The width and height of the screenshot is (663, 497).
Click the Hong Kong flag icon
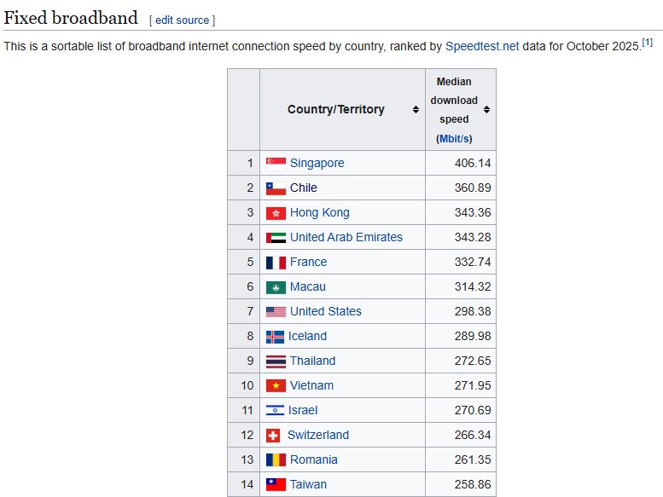(x=276, y=213)
